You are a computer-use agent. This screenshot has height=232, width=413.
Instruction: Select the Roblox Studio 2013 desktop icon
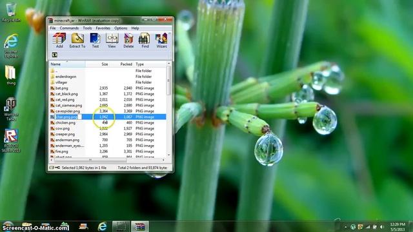[x=11, y=140]
